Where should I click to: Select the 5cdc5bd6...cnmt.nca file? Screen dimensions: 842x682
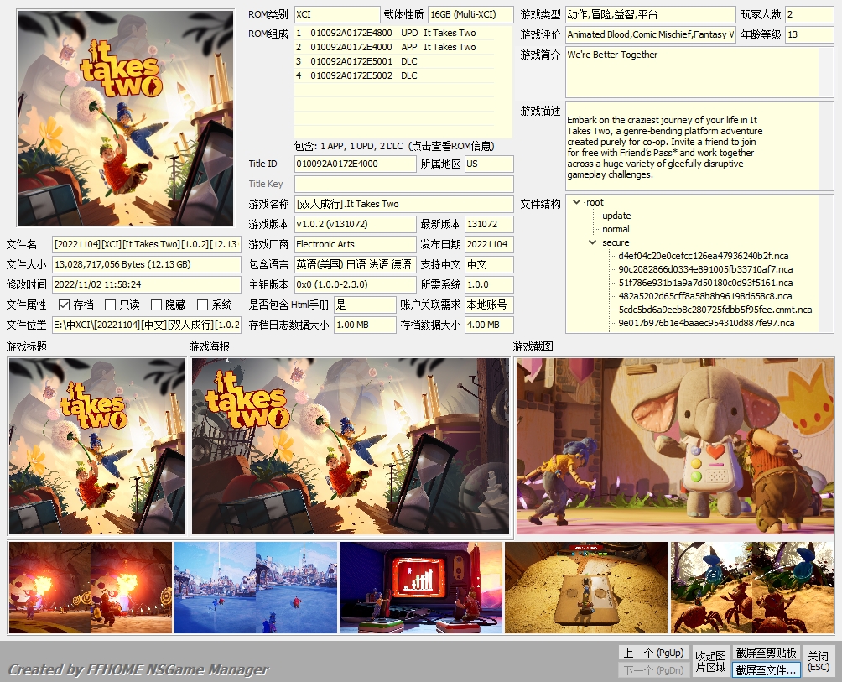(x=715, y=310)
